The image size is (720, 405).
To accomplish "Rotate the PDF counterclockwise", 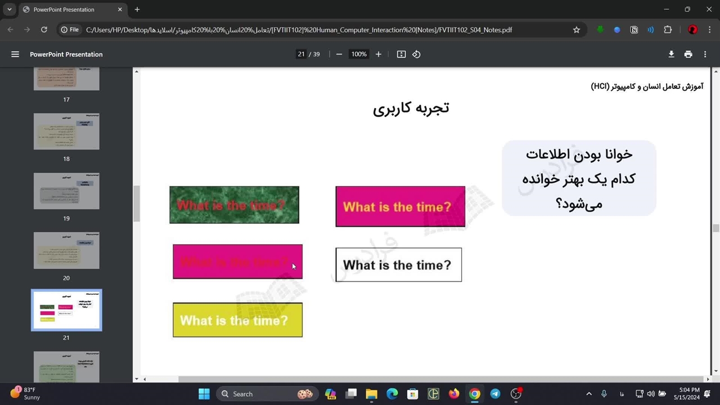I will [416, 55].
